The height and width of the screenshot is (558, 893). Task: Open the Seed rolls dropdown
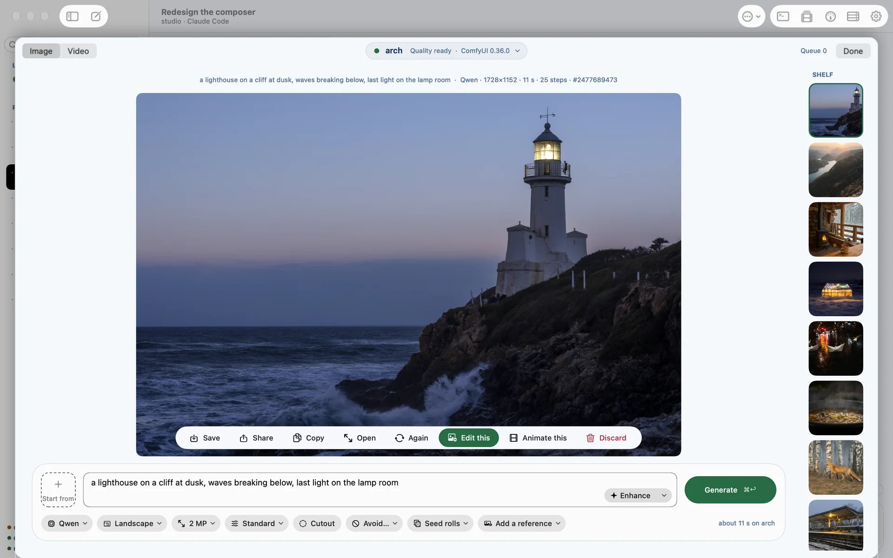point(440,524)
